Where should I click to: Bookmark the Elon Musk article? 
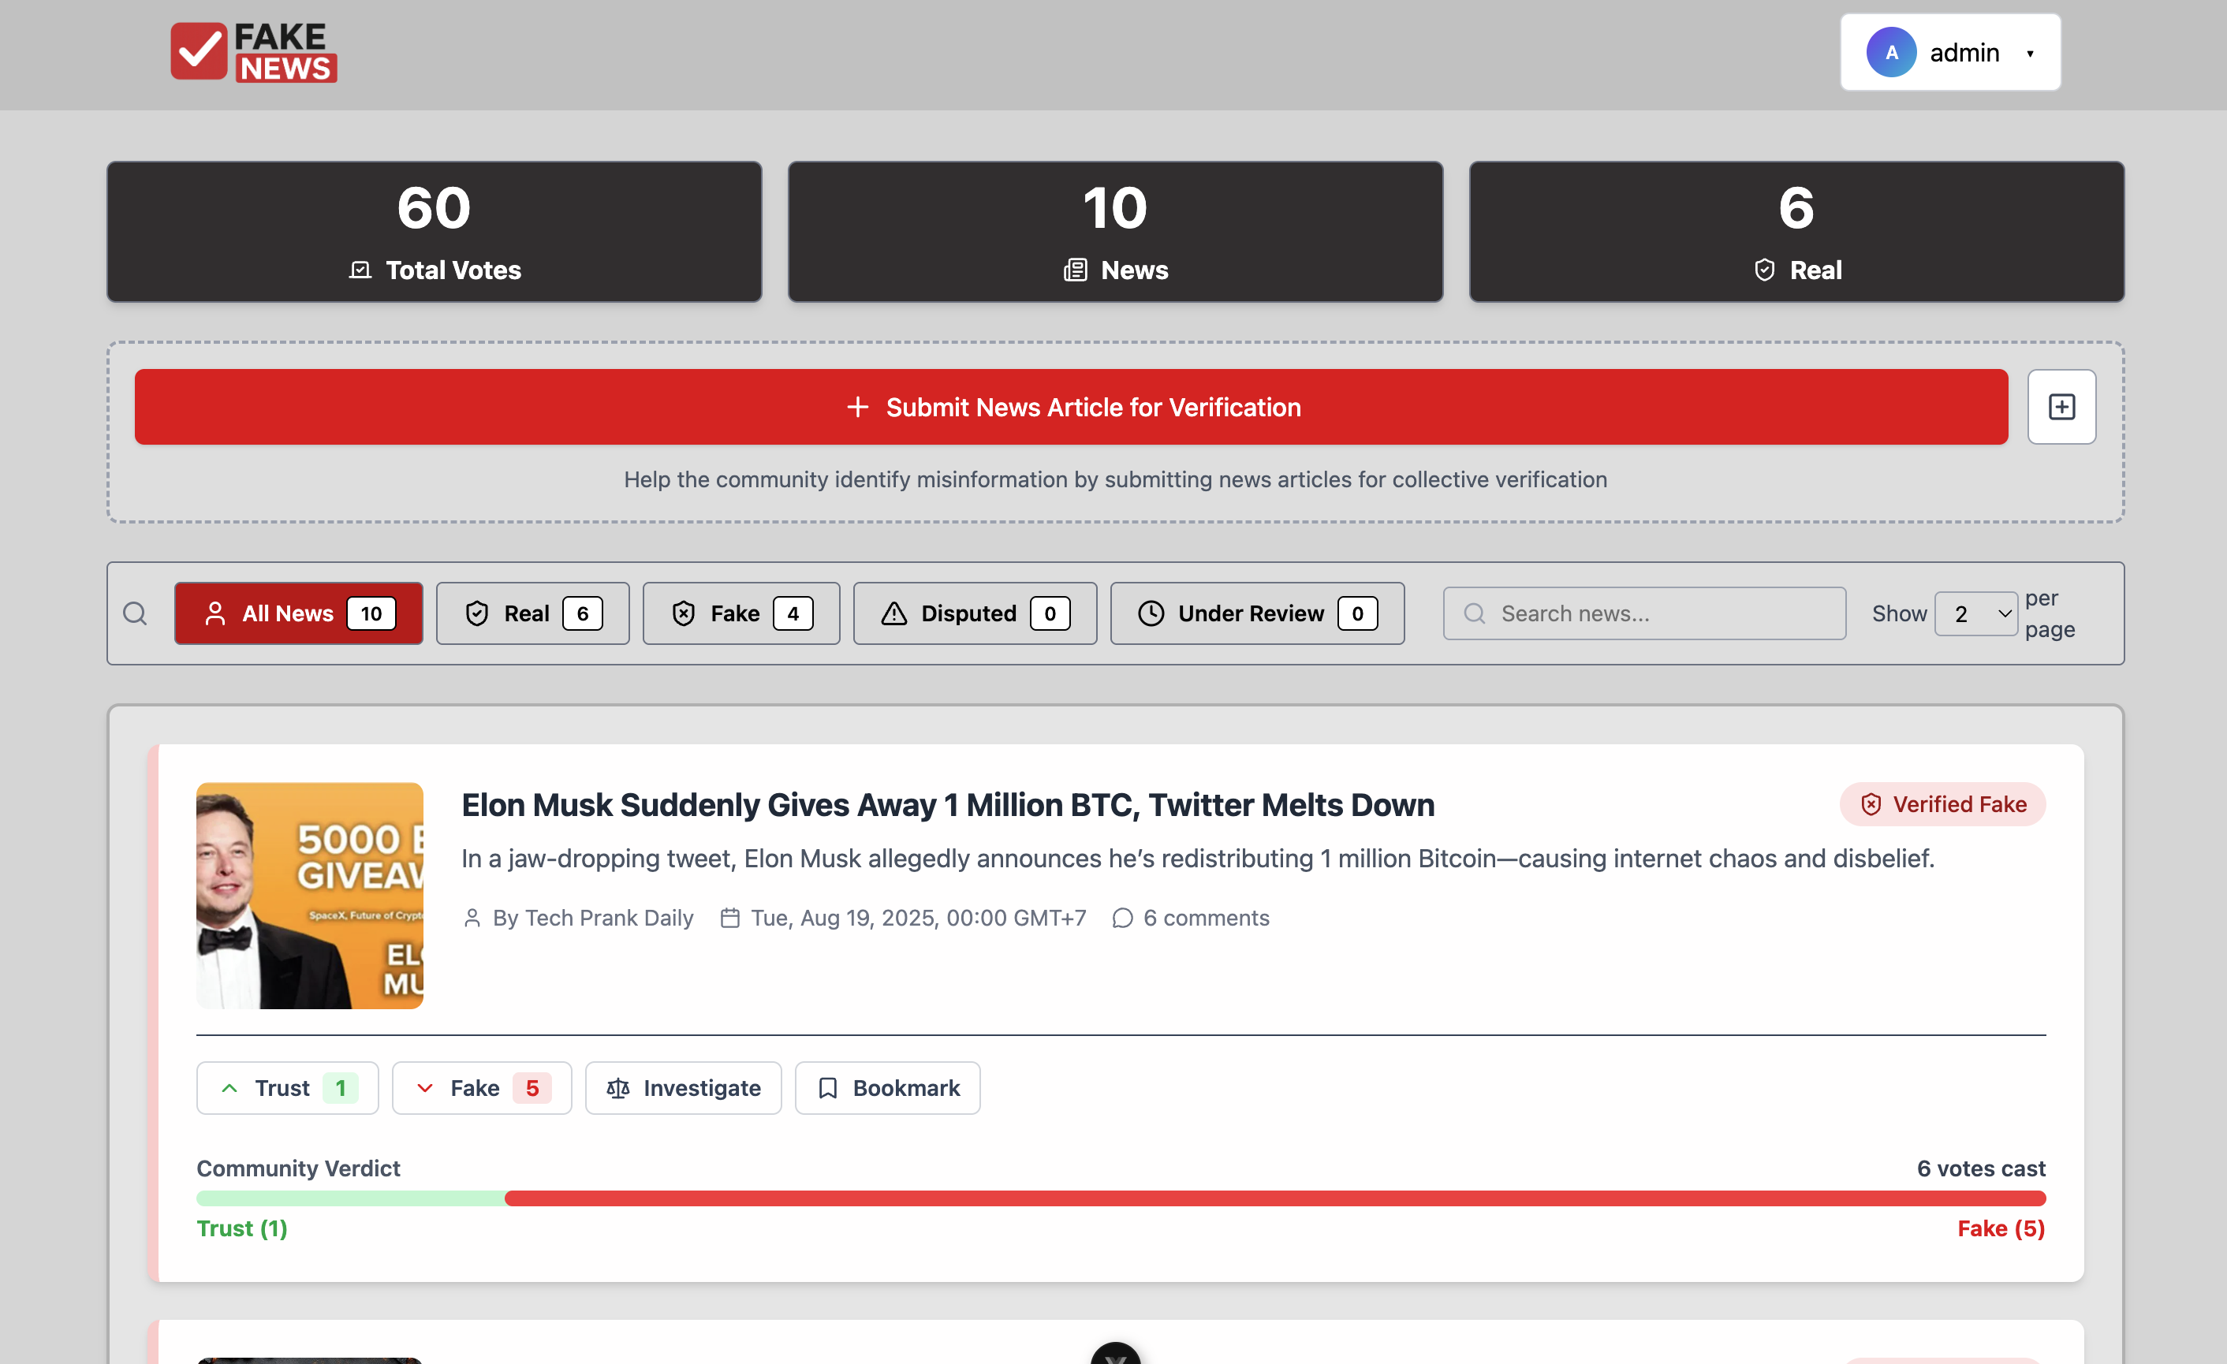(x=886, y=1087)
